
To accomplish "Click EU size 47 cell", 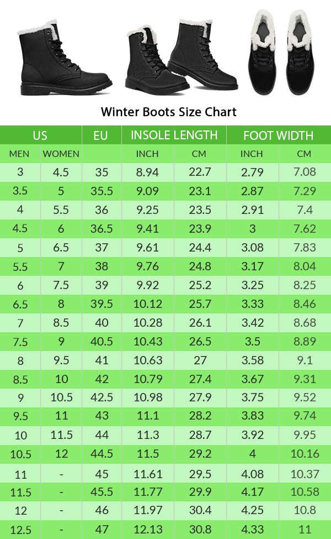I will point(102,530).
